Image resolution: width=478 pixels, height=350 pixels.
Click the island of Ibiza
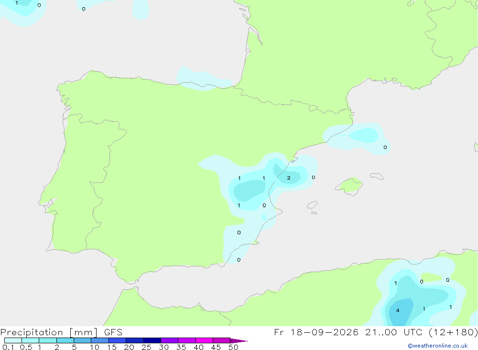coord(312,205)
